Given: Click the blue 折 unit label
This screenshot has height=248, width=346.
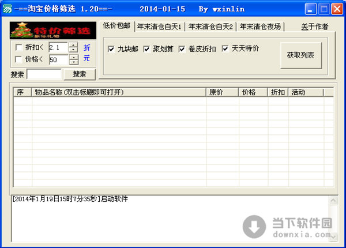Looking at the screenshot, I should 86,47.
